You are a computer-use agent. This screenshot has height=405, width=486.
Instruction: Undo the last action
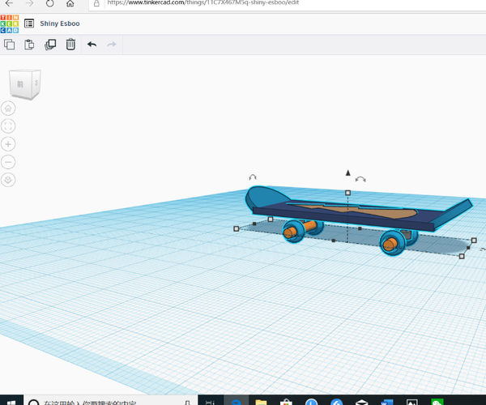tap(92, 45)
